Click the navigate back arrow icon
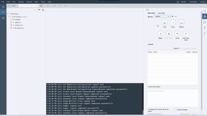The height and width of the screenshot is (116, 207). (x=60, y=6)
